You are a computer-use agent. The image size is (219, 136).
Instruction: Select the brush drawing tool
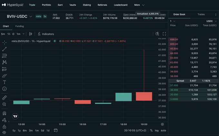(5, 76)
